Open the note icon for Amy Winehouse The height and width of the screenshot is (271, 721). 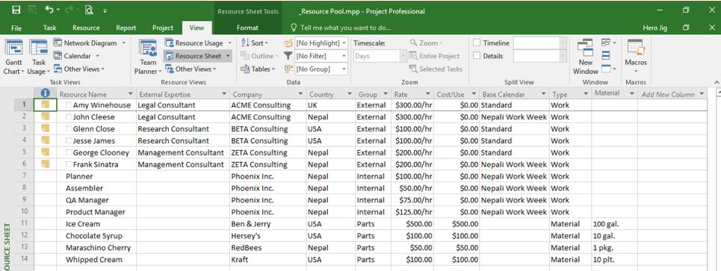point(45,105)
